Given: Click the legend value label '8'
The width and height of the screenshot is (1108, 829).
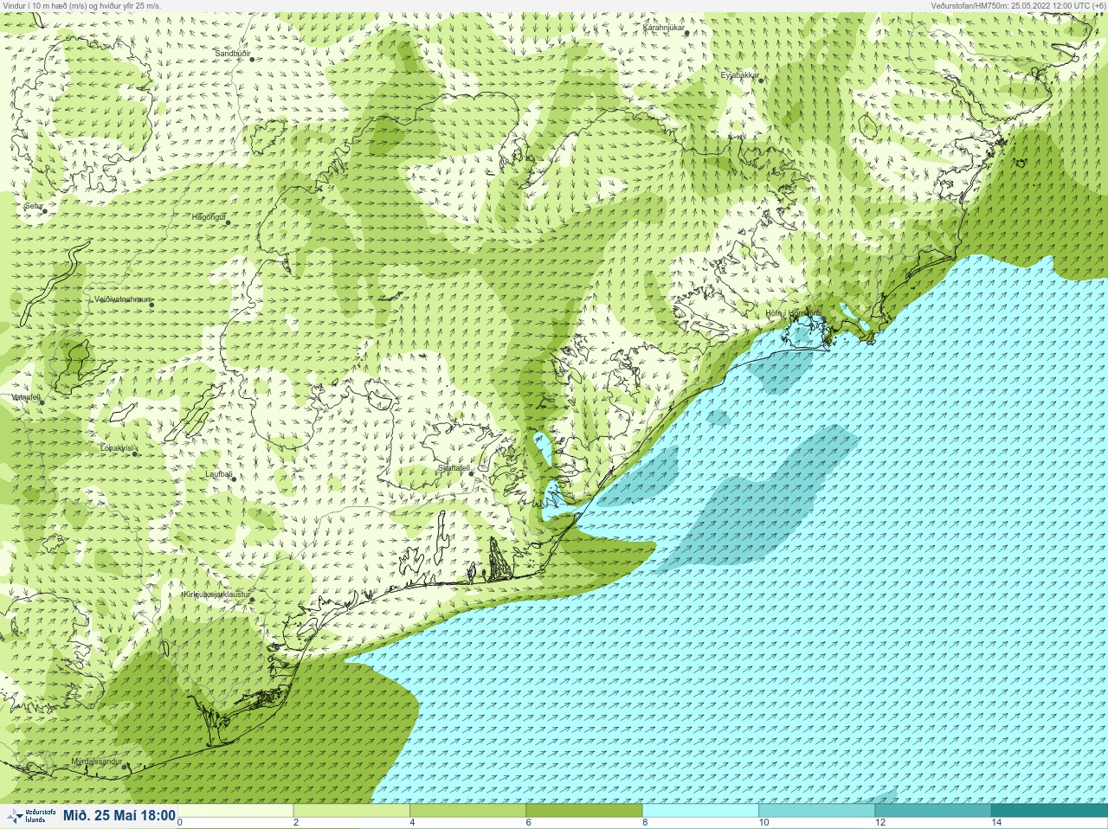Looking at the screenshot, I should [645, 823].
